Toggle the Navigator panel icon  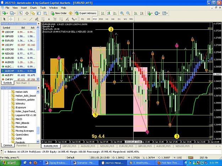click(33, 13)
